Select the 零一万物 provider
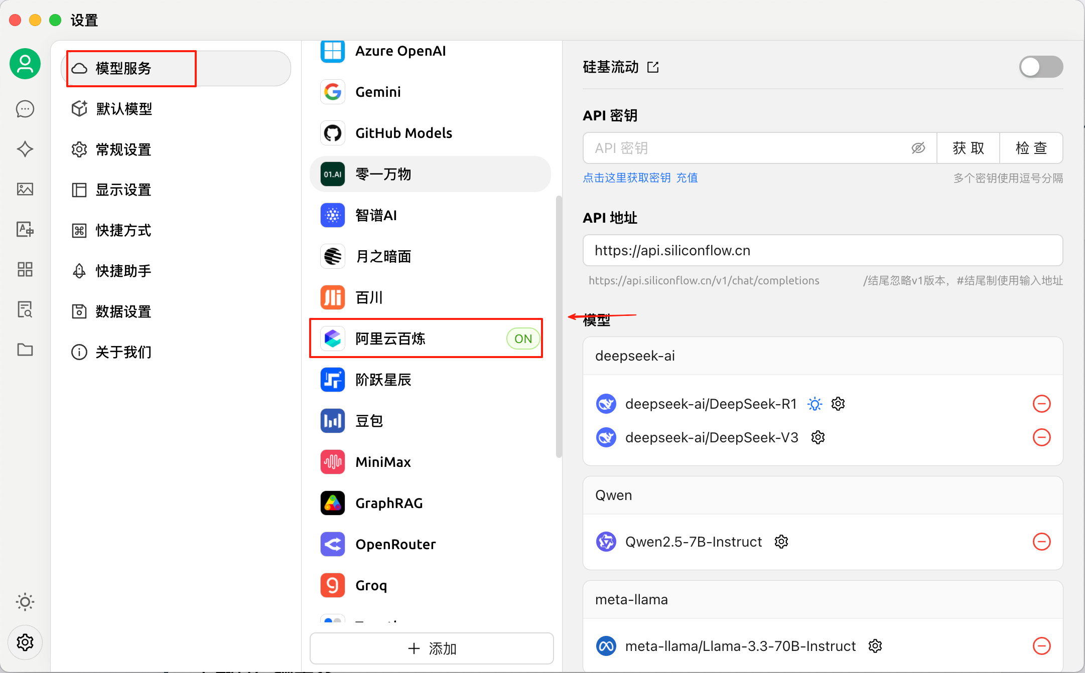1085x673 pixels. [x=430, y=174]
